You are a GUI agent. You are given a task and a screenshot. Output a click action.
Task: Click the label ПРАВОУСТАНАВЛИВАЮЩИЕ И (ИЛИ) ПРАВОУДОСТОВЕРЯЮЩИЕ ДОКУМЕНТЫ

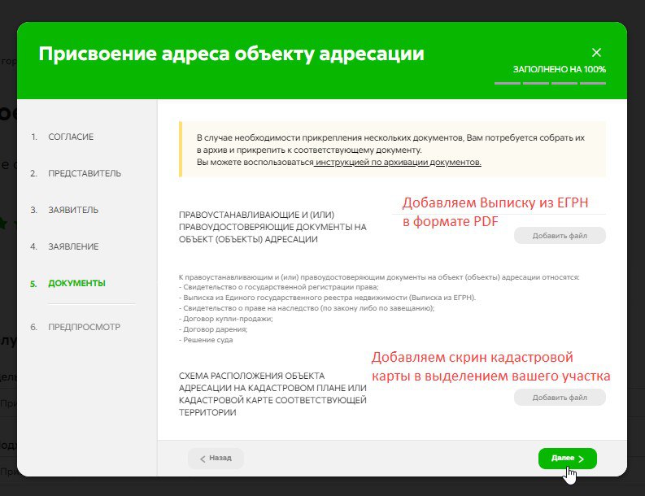coord(272,227)
